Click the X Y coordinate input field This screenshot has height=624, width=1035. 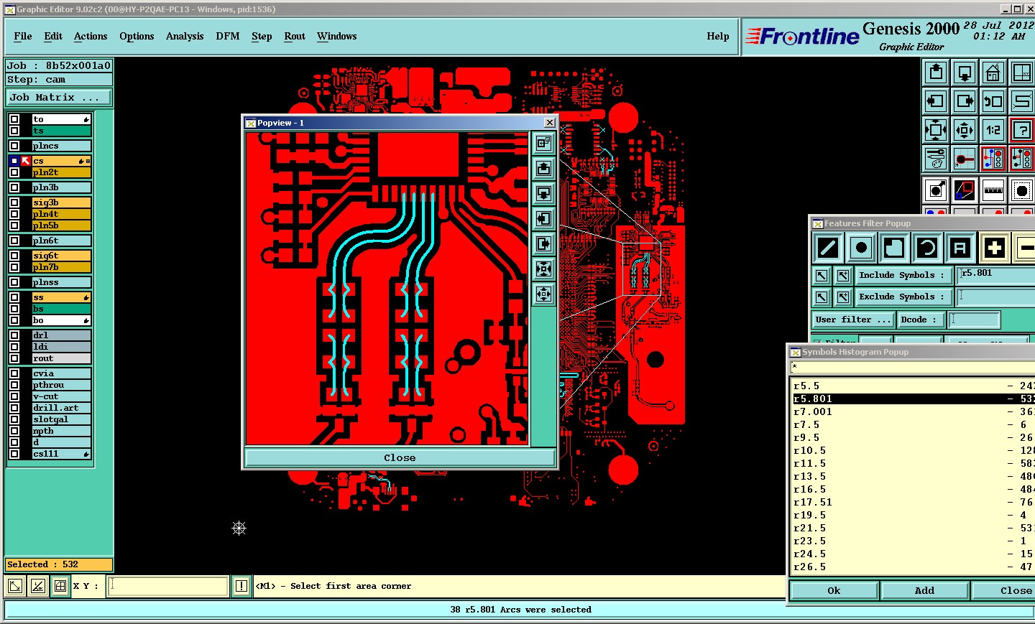(168, 586)
